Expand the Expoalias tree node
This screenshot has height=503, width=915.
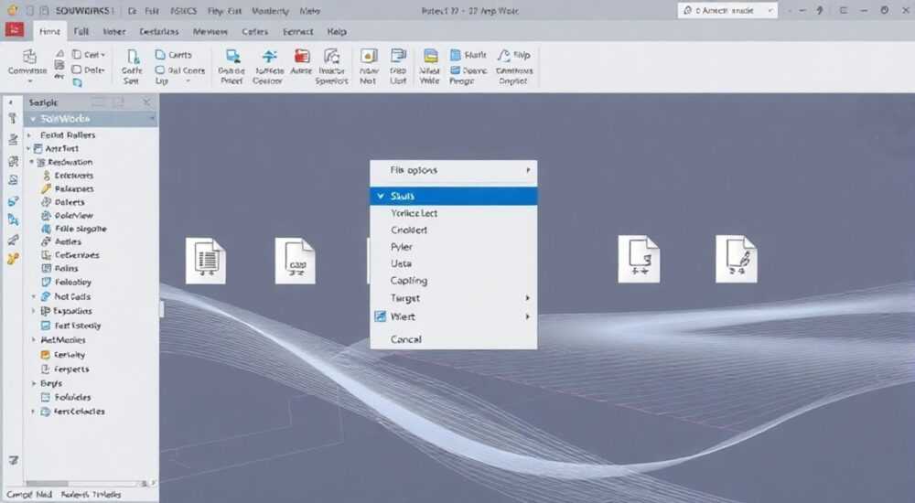pos(34,311)
